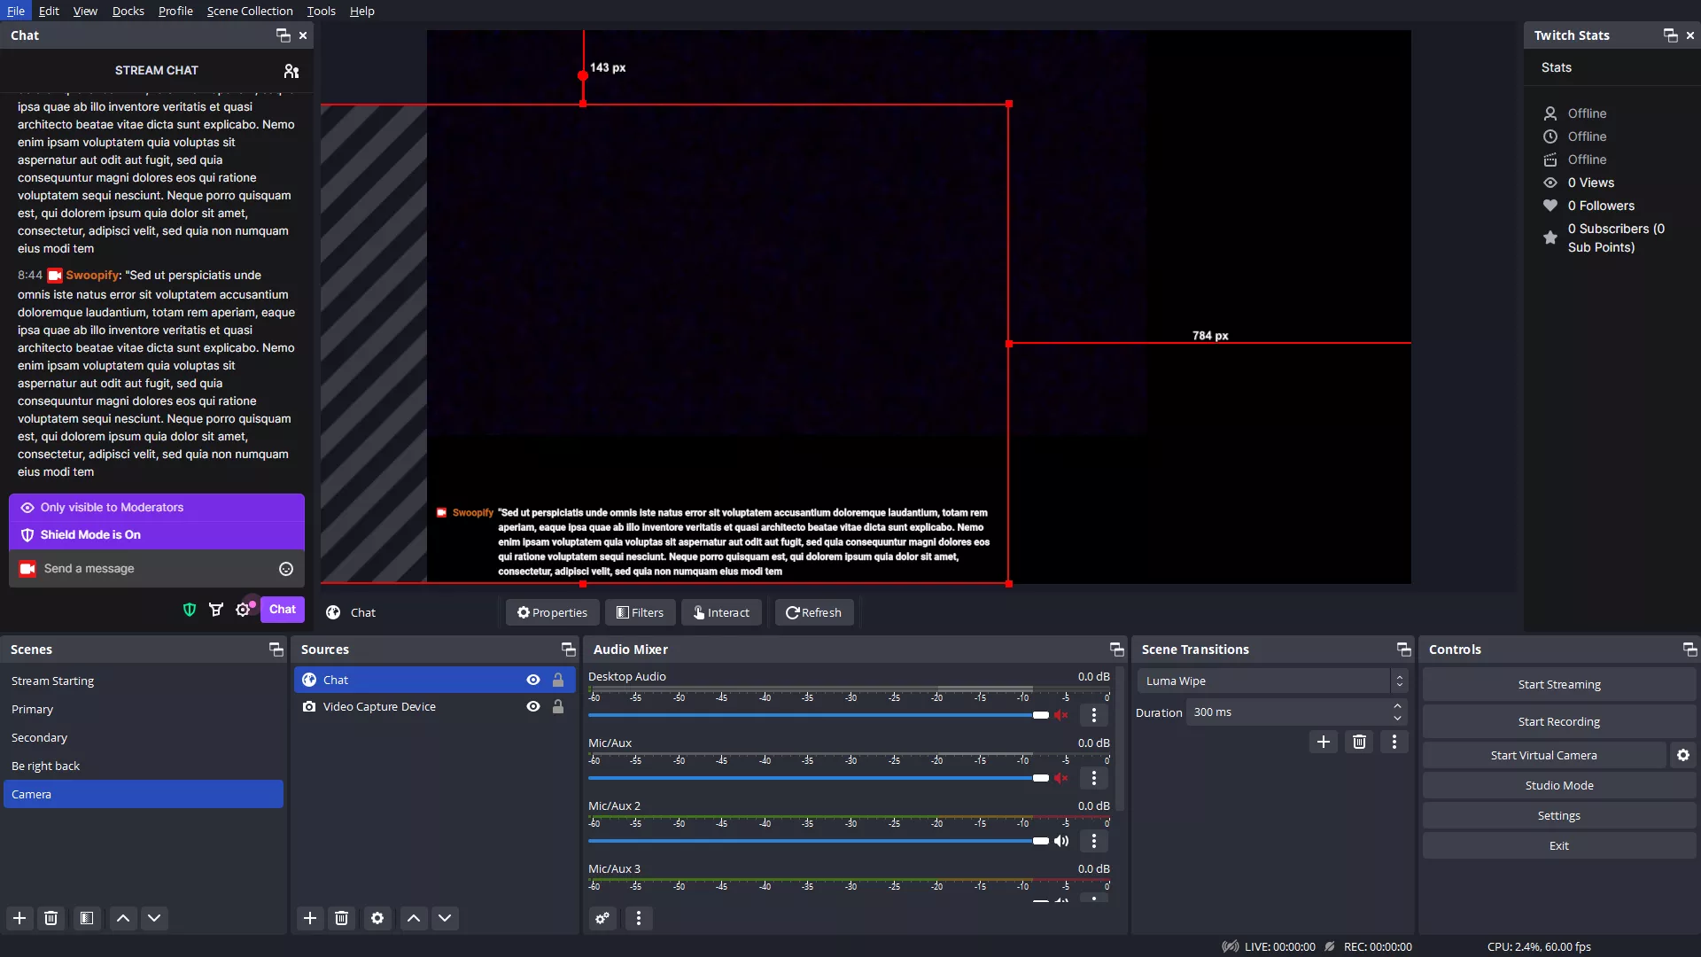Open the Docks menu
Viewport: 1701px width, 957px height.
(x=128, y=11)
